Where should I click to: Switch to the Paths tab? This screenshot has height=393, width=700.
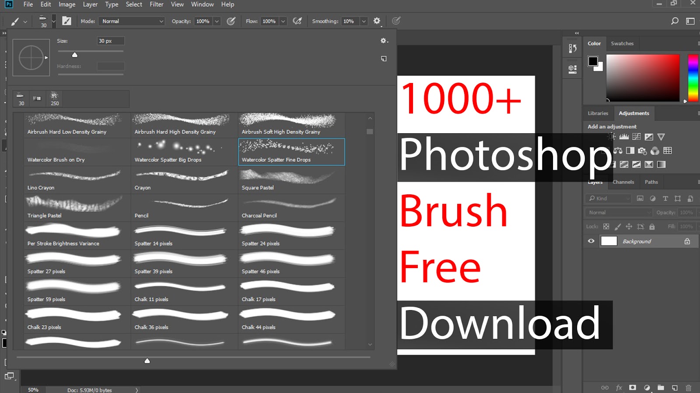(651, 182)
